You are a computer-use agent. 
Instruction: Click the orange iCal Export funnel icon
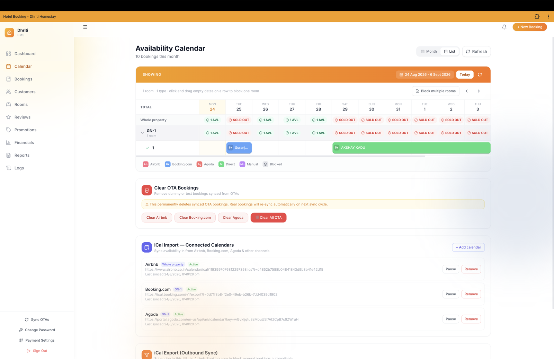(147, 354)
